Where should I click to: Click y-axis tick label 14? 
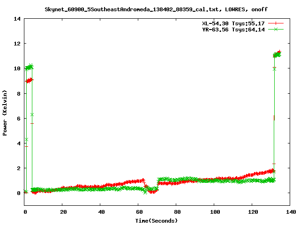click(x=17, y=19)
